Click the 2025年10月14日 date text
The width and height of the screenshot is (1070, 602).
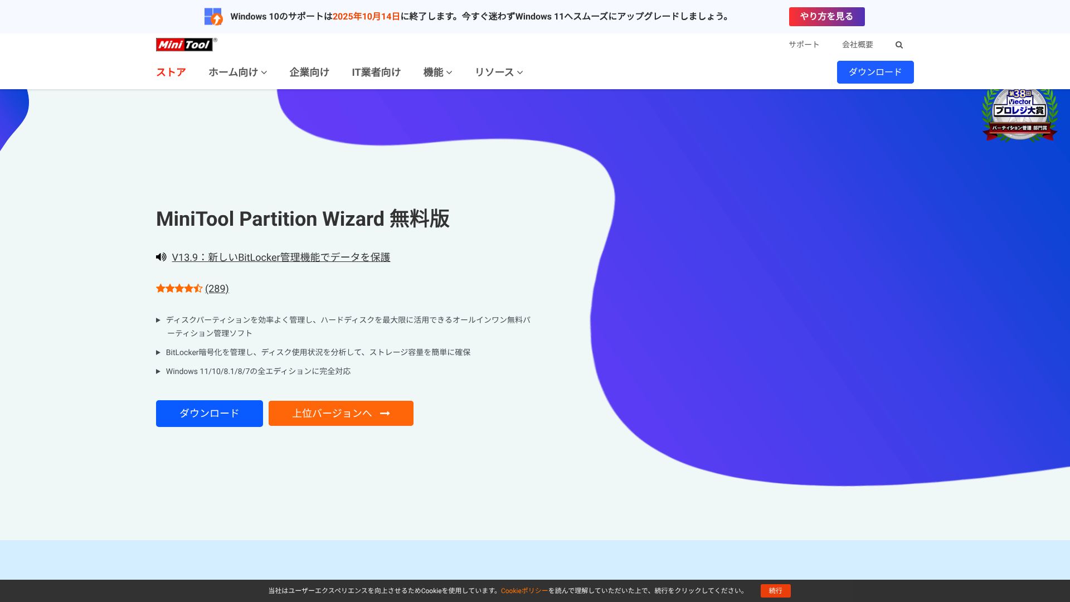(x=366, y=17)
